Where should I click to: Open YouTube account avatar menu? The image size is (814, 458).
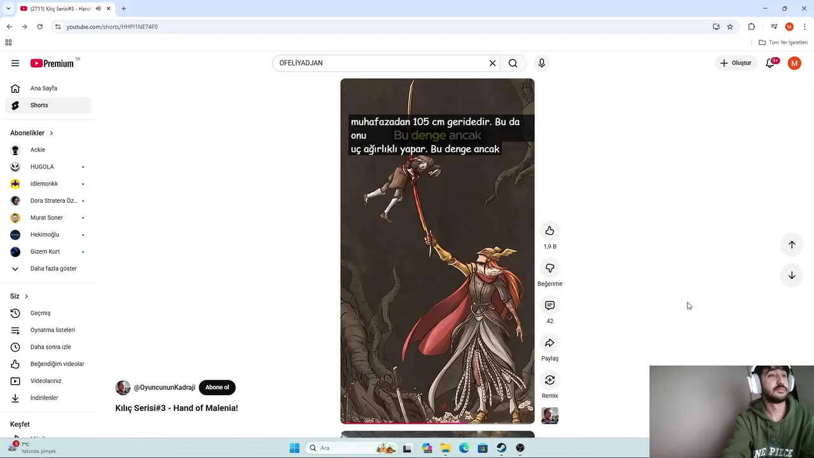[x=794, y=63]
